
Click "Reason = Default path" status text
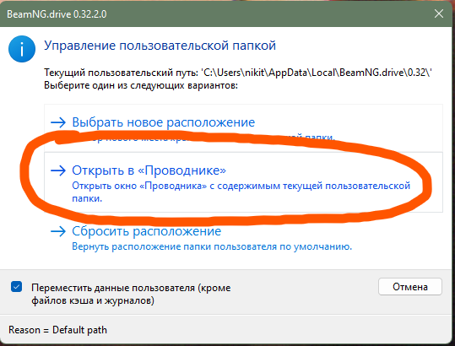pos(57,330)
